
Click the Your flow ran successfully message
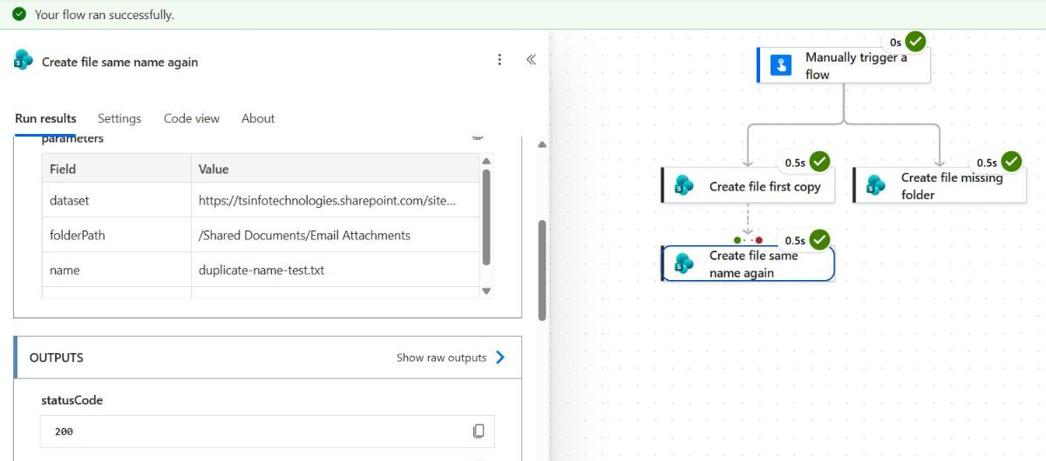click(105, 15)
